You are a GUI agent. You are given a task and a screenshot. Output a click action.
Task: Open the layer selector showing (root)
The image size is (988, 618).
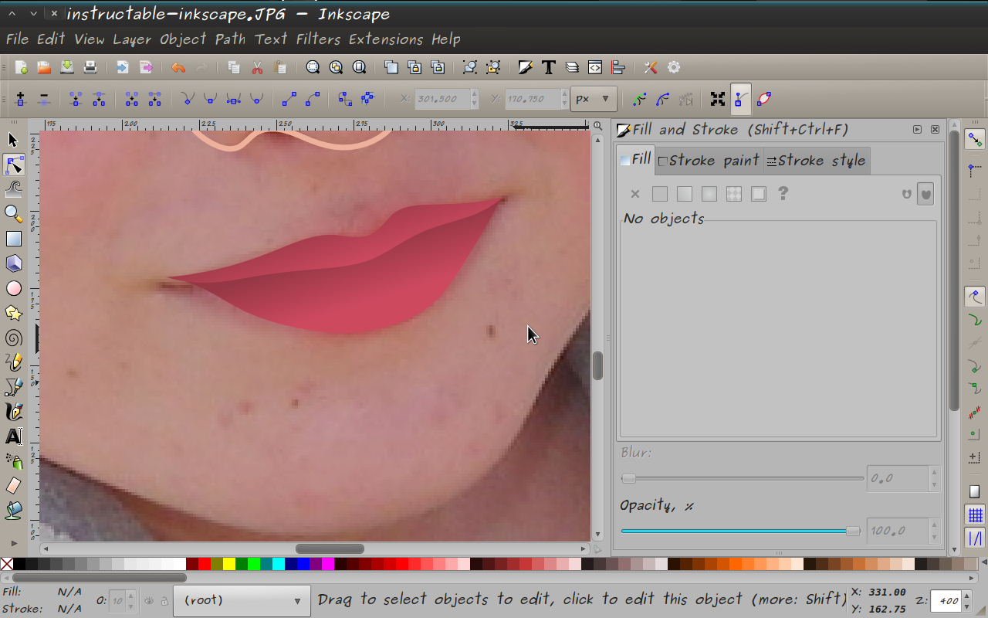[242, 600]
